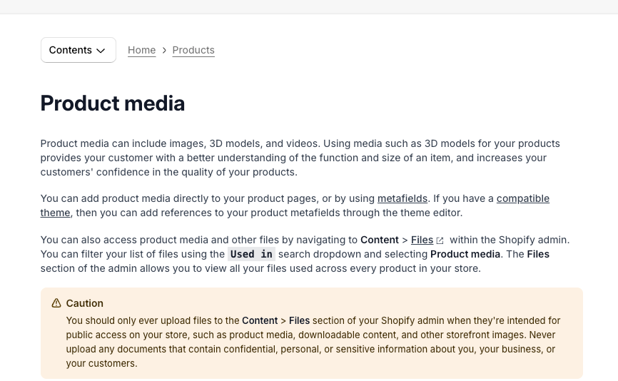Click the caution warning triangle icon

pos(56,303)
